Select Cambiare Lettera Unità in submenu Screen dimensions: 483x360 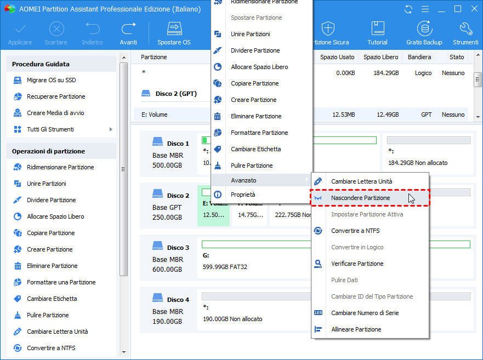(370, 181)
